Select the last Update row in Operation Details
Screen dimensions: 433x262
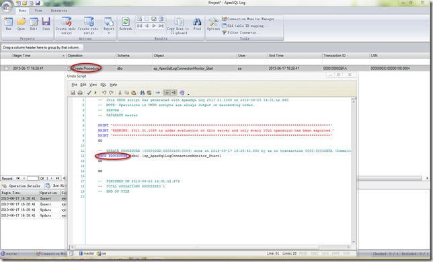(x=33, y=216)
